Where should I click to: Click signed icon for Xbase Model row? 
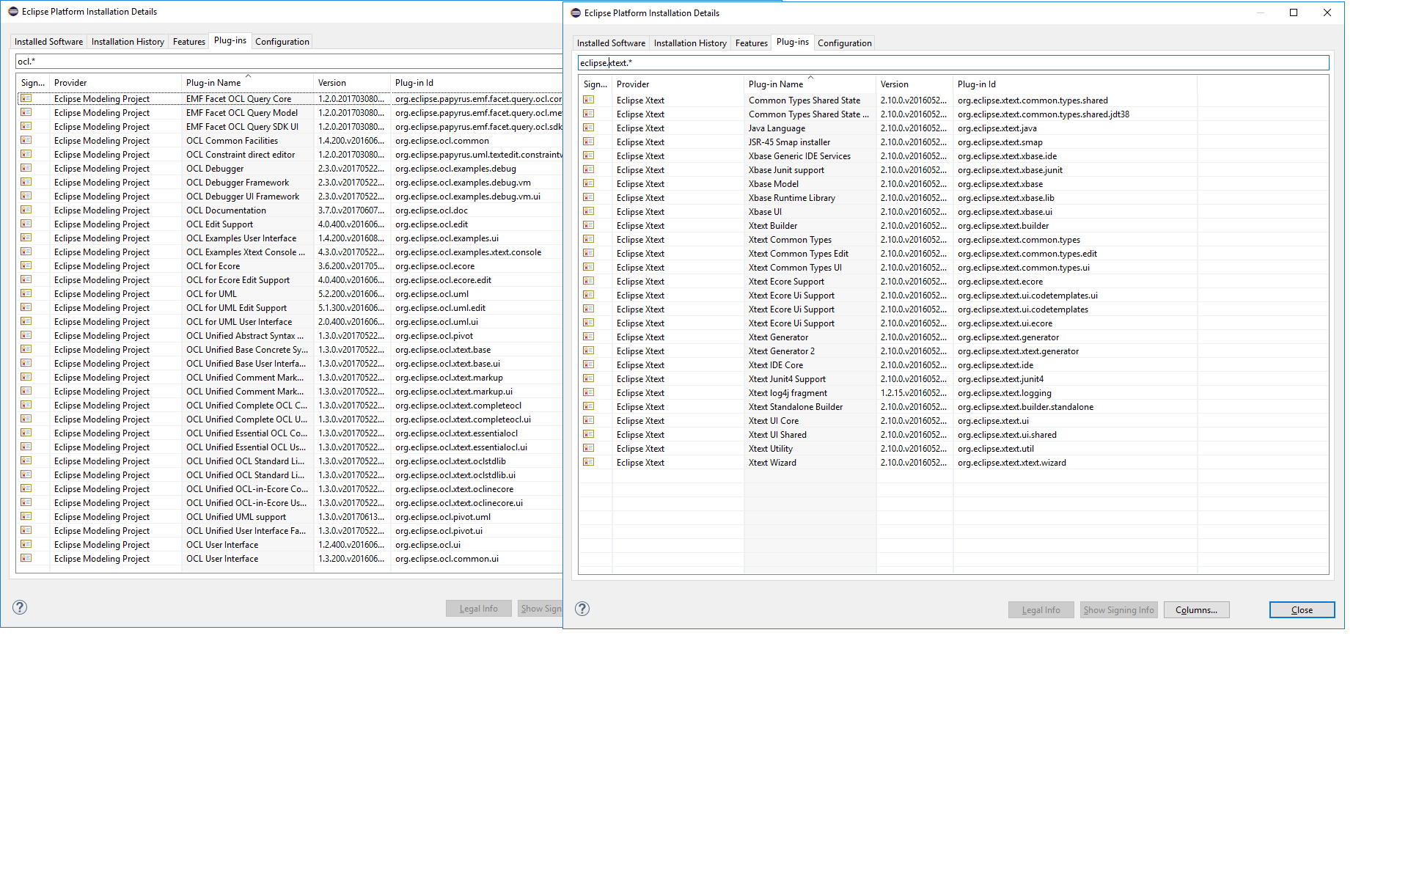click(588, 183)
